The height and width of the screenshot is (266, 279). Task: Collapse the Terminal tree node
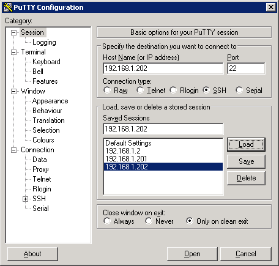tap(13, 52)
